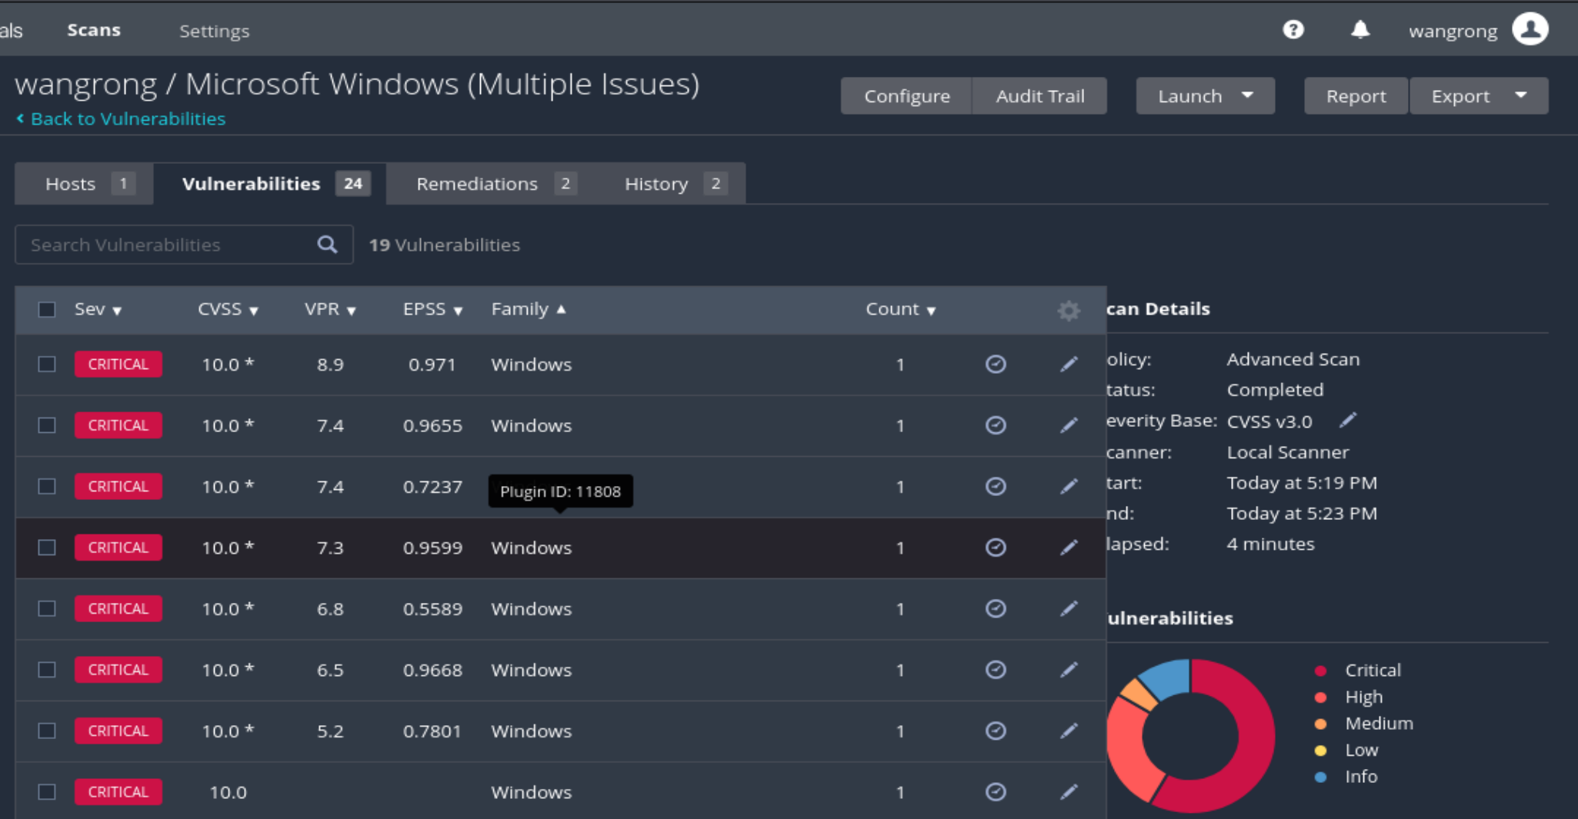Click the Report button
This screenshot has width=1578, height=819.
(1356, 96)
